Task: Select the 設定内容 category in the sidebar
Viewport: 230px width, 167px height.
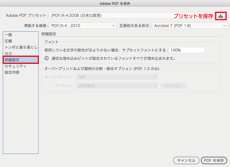Action: [21, 72]
